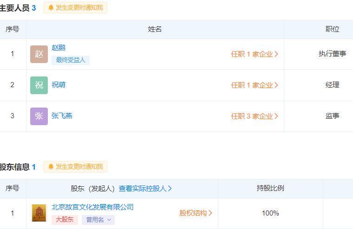
Task: Click the bell icon beside 股东信息
Action: click(x=51, y=167)
